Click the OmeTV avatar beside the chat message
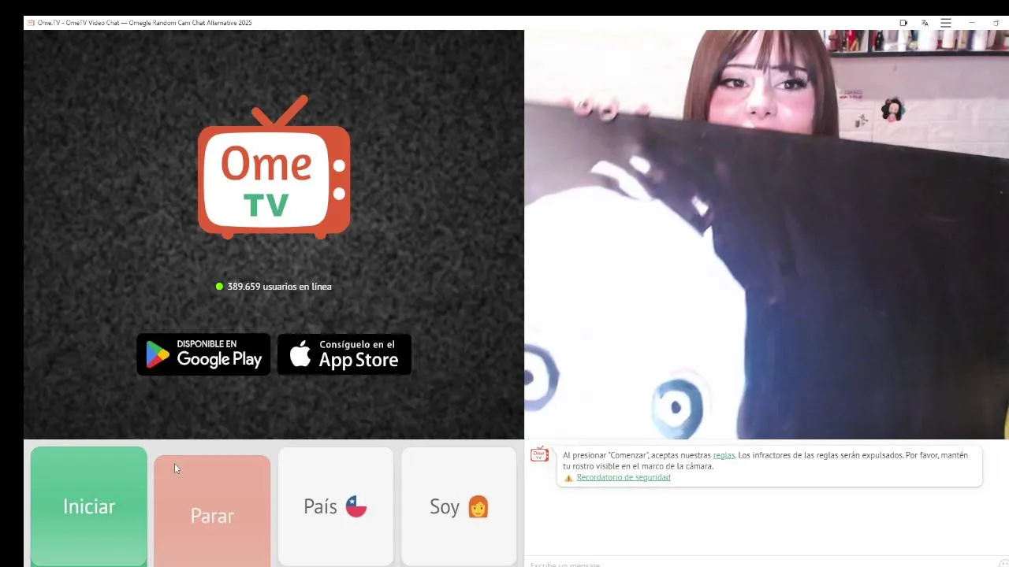Image resolution: width=1009 pixels, height=567 pixels. tap(539, 454)
